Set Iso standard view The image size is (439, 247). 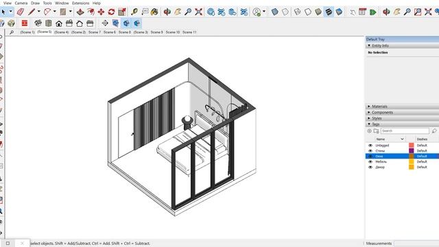pyautogui.click(x=38, y=23)
